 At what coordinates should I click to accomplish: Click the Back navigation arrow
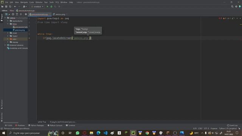click(15, 7)
